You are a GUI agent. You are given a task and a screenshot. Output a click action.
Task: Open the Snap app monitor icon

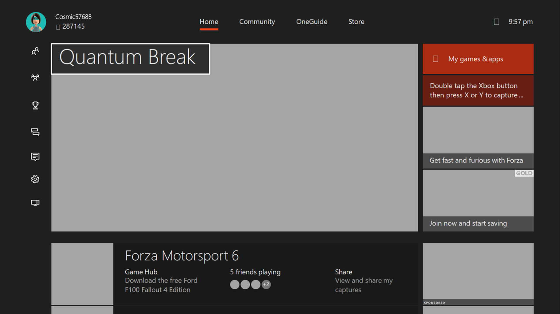(x=35, y=203)
